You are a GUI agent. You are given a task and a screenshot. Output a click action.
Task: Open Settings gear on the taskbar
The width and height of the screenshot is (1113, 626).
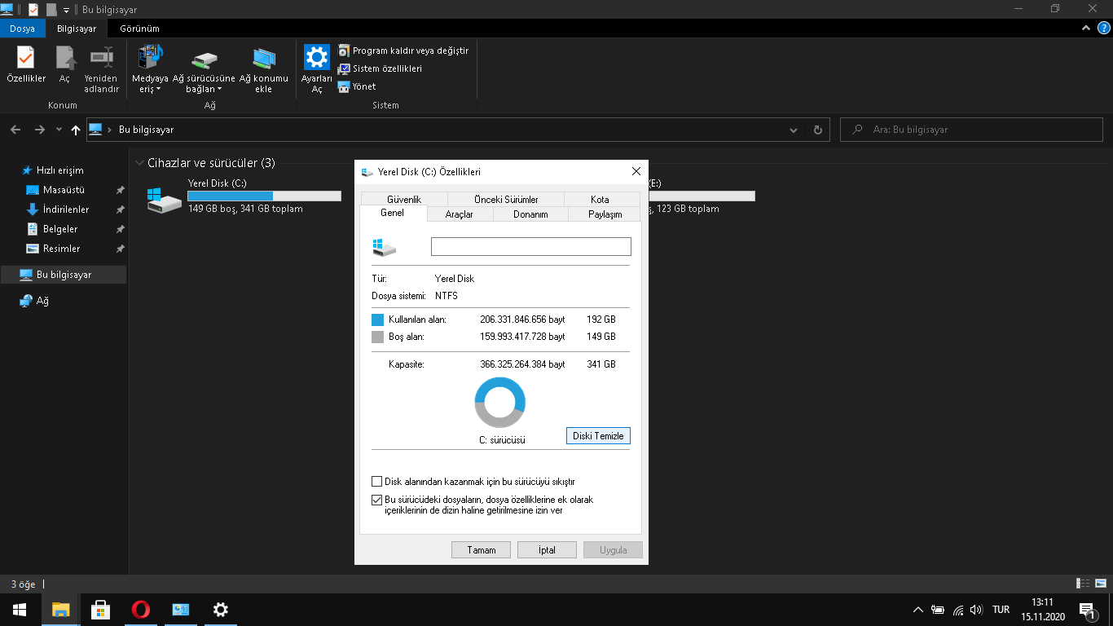pos(220,610)
